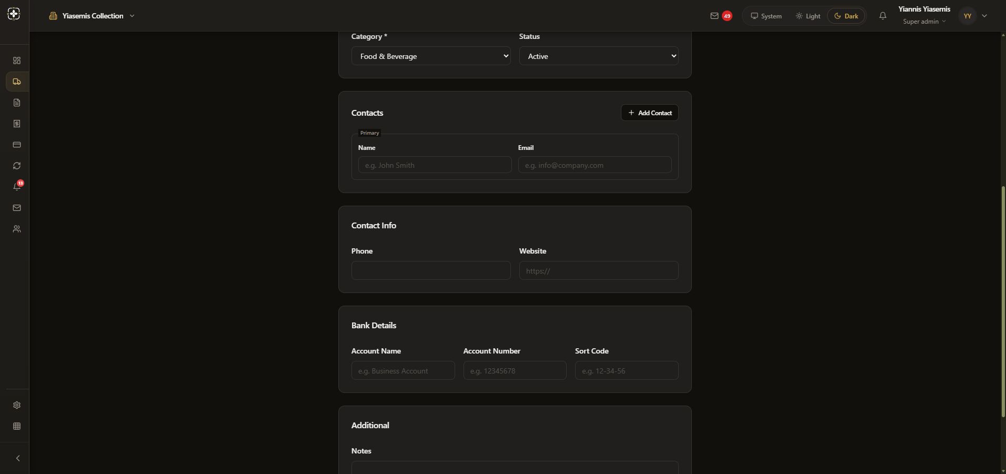
Task: Open the table grid icon in sidebar
Action: pos(17,426)
